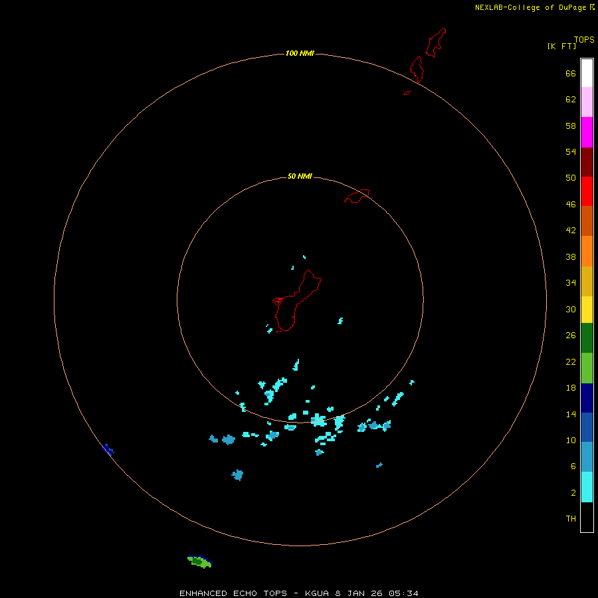The width and height of the screenshot is (598, 598).
Task: Click the island outline touching the 100 NMI ring
Action: (417, 69)
